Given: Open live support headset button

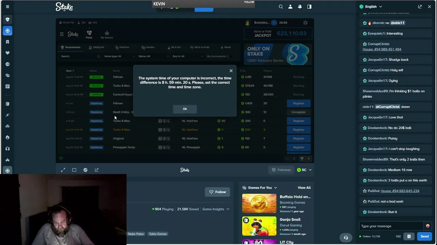Looking at the screenshot, I should point(346,238).
